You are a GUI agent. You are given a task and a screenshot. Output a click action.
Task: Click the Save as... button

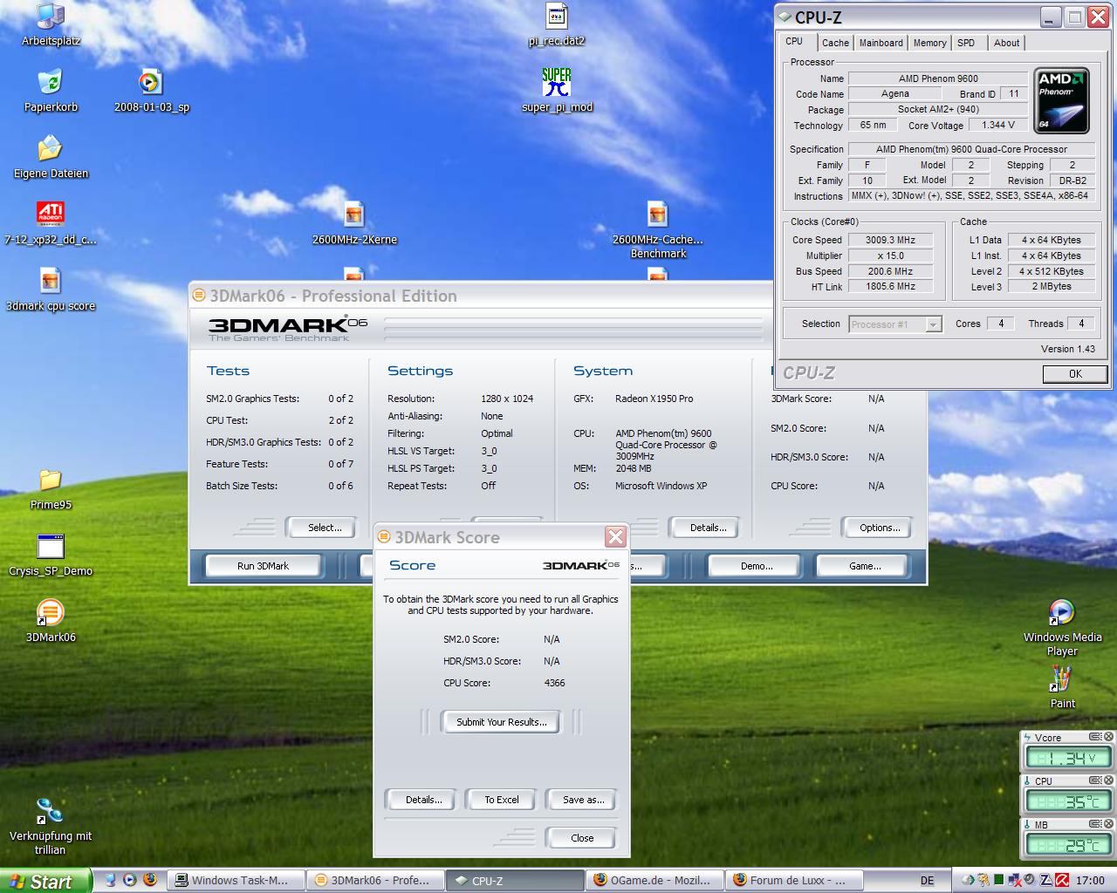pyautogui.click(x=583, y=800)
